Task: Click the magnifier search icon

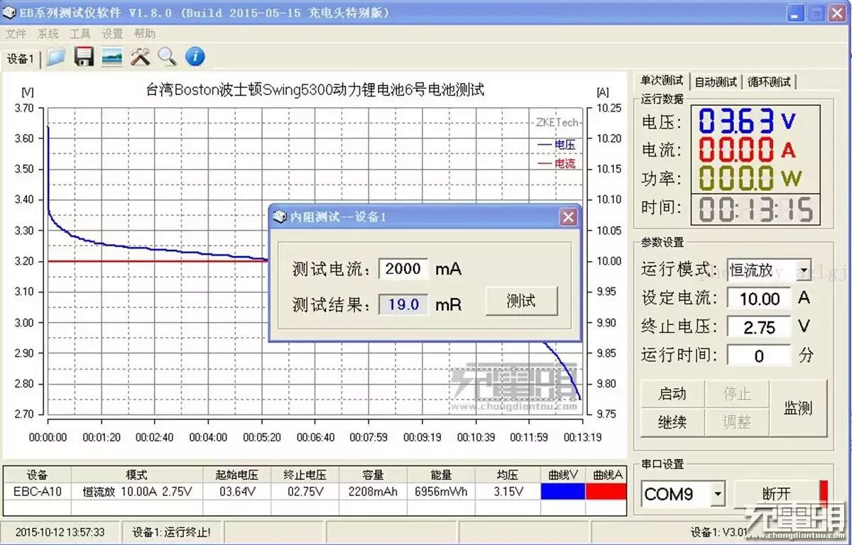Action: point(168,57)
